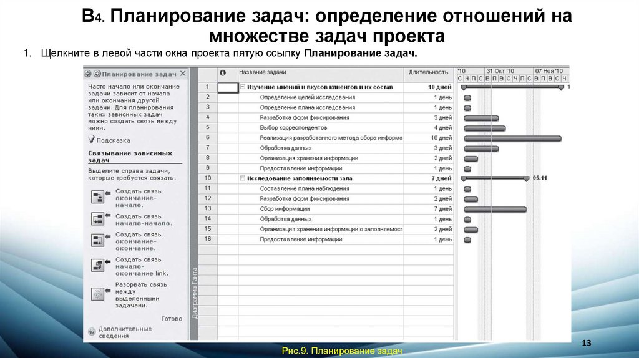The image size is (639, 358).
Task: Select row header number 2
Action: pos(207,97)
